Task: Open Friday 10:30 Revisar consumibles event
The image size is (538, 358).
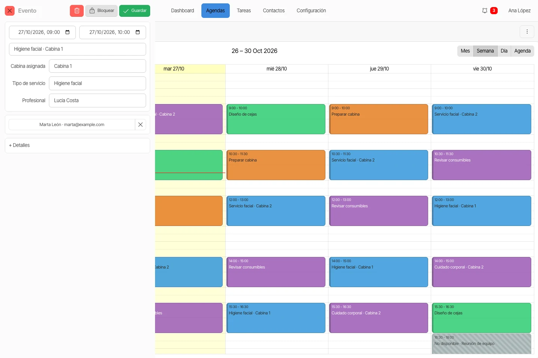Action: click(x=482, y=165)
